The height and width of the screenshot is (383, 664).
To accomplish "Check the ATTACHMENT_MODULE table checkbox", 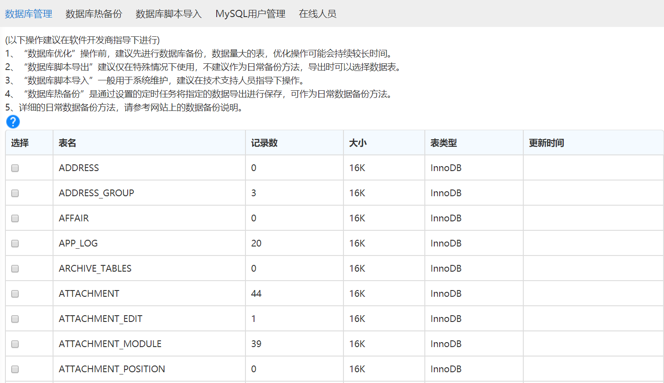I will coord(15,344).
